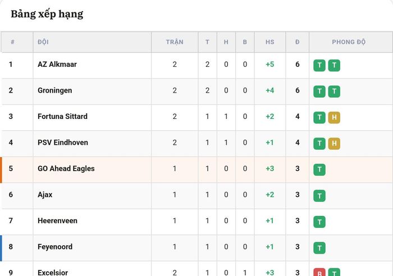
Task: Select the Heerenveen team name
Action: pyautogui.click(x=57, y=220)
